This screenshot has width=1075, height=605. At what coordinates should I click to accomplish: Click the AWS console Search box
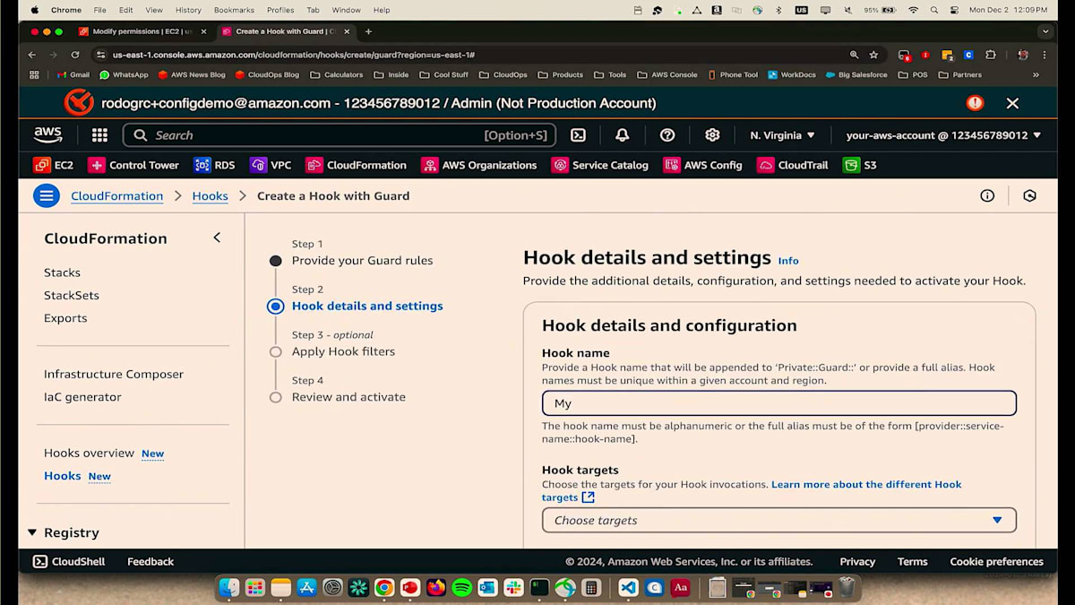(340, 135)
